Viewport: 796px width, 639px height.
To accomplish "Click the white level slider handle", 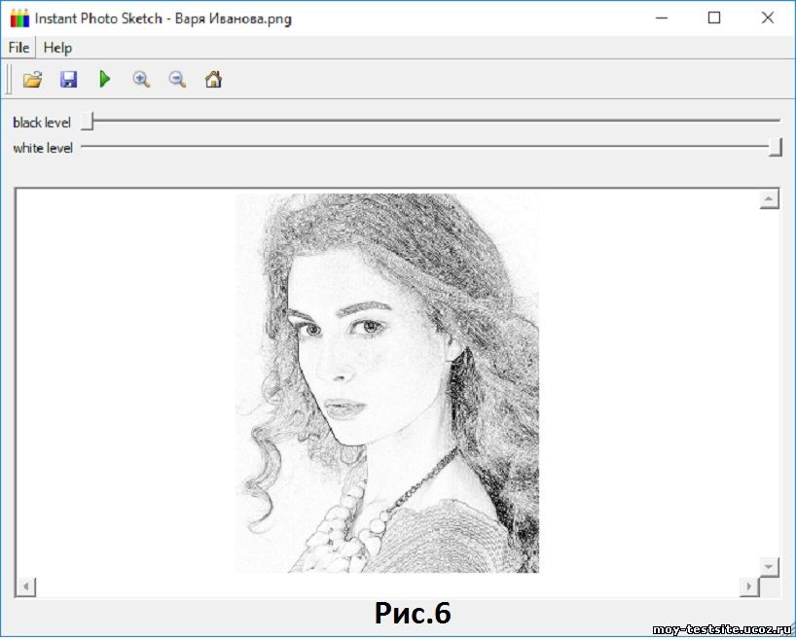I will point(775,147).
